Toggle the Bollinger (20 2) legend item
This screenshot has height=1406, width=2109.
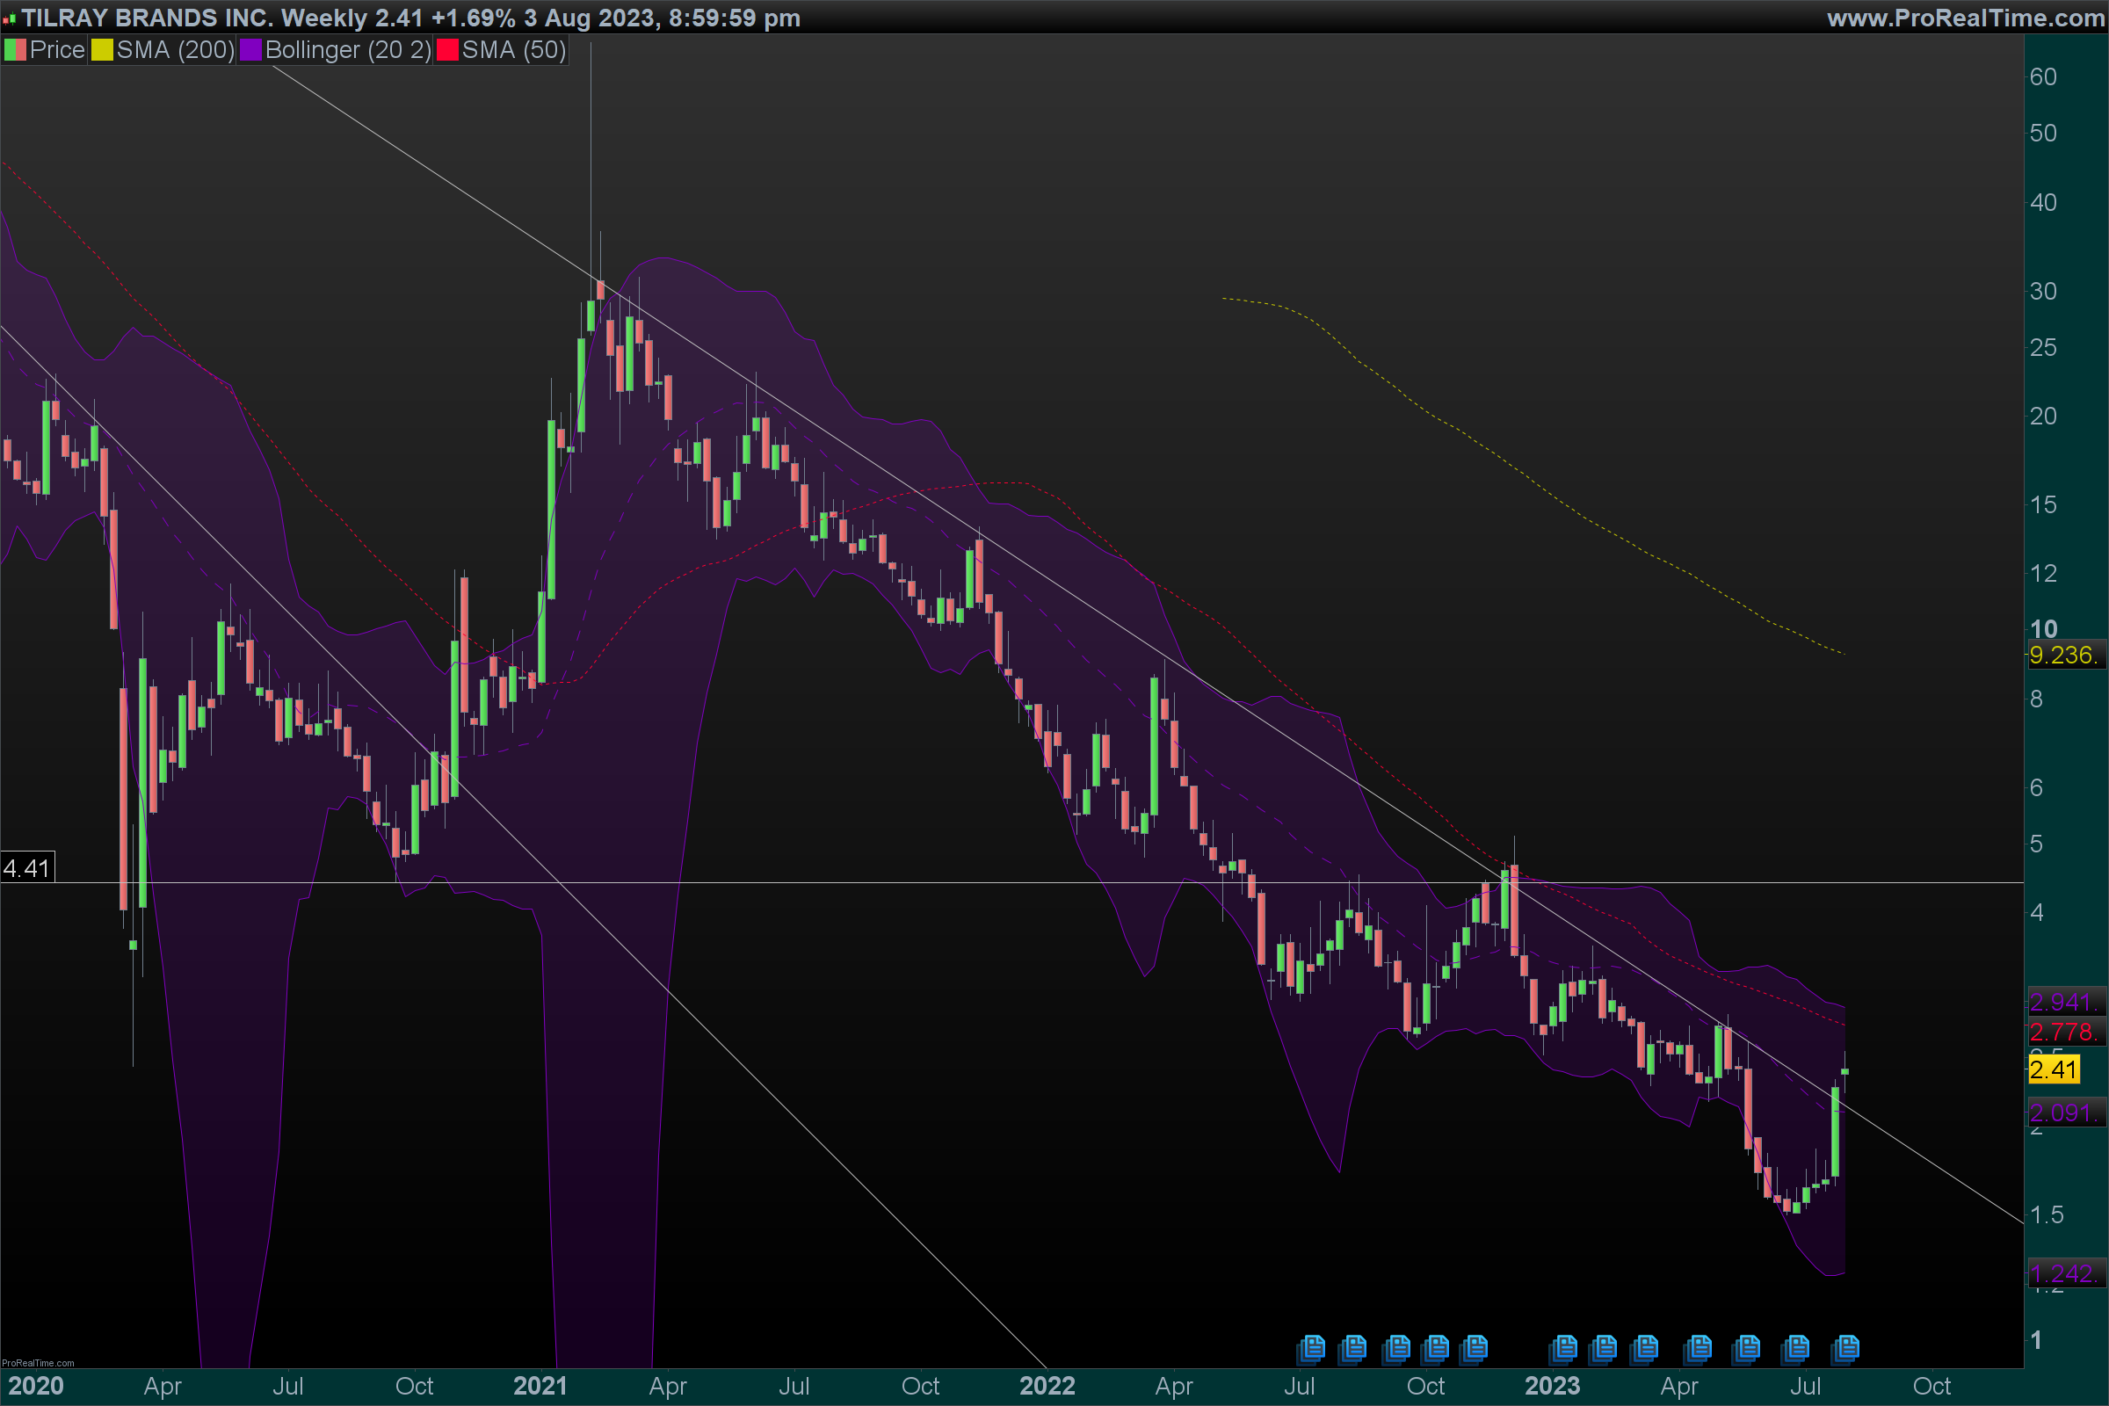click(x=348, y=50)
